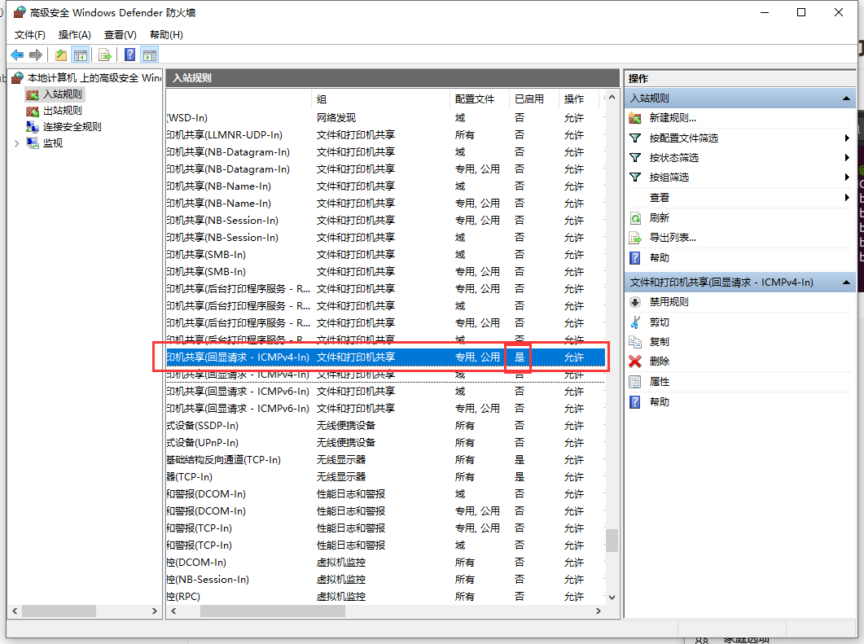This screenshot has width=864, height=644.
Task: Click the tree pane scroll-right arrow
Action: [x=154, y=611]
